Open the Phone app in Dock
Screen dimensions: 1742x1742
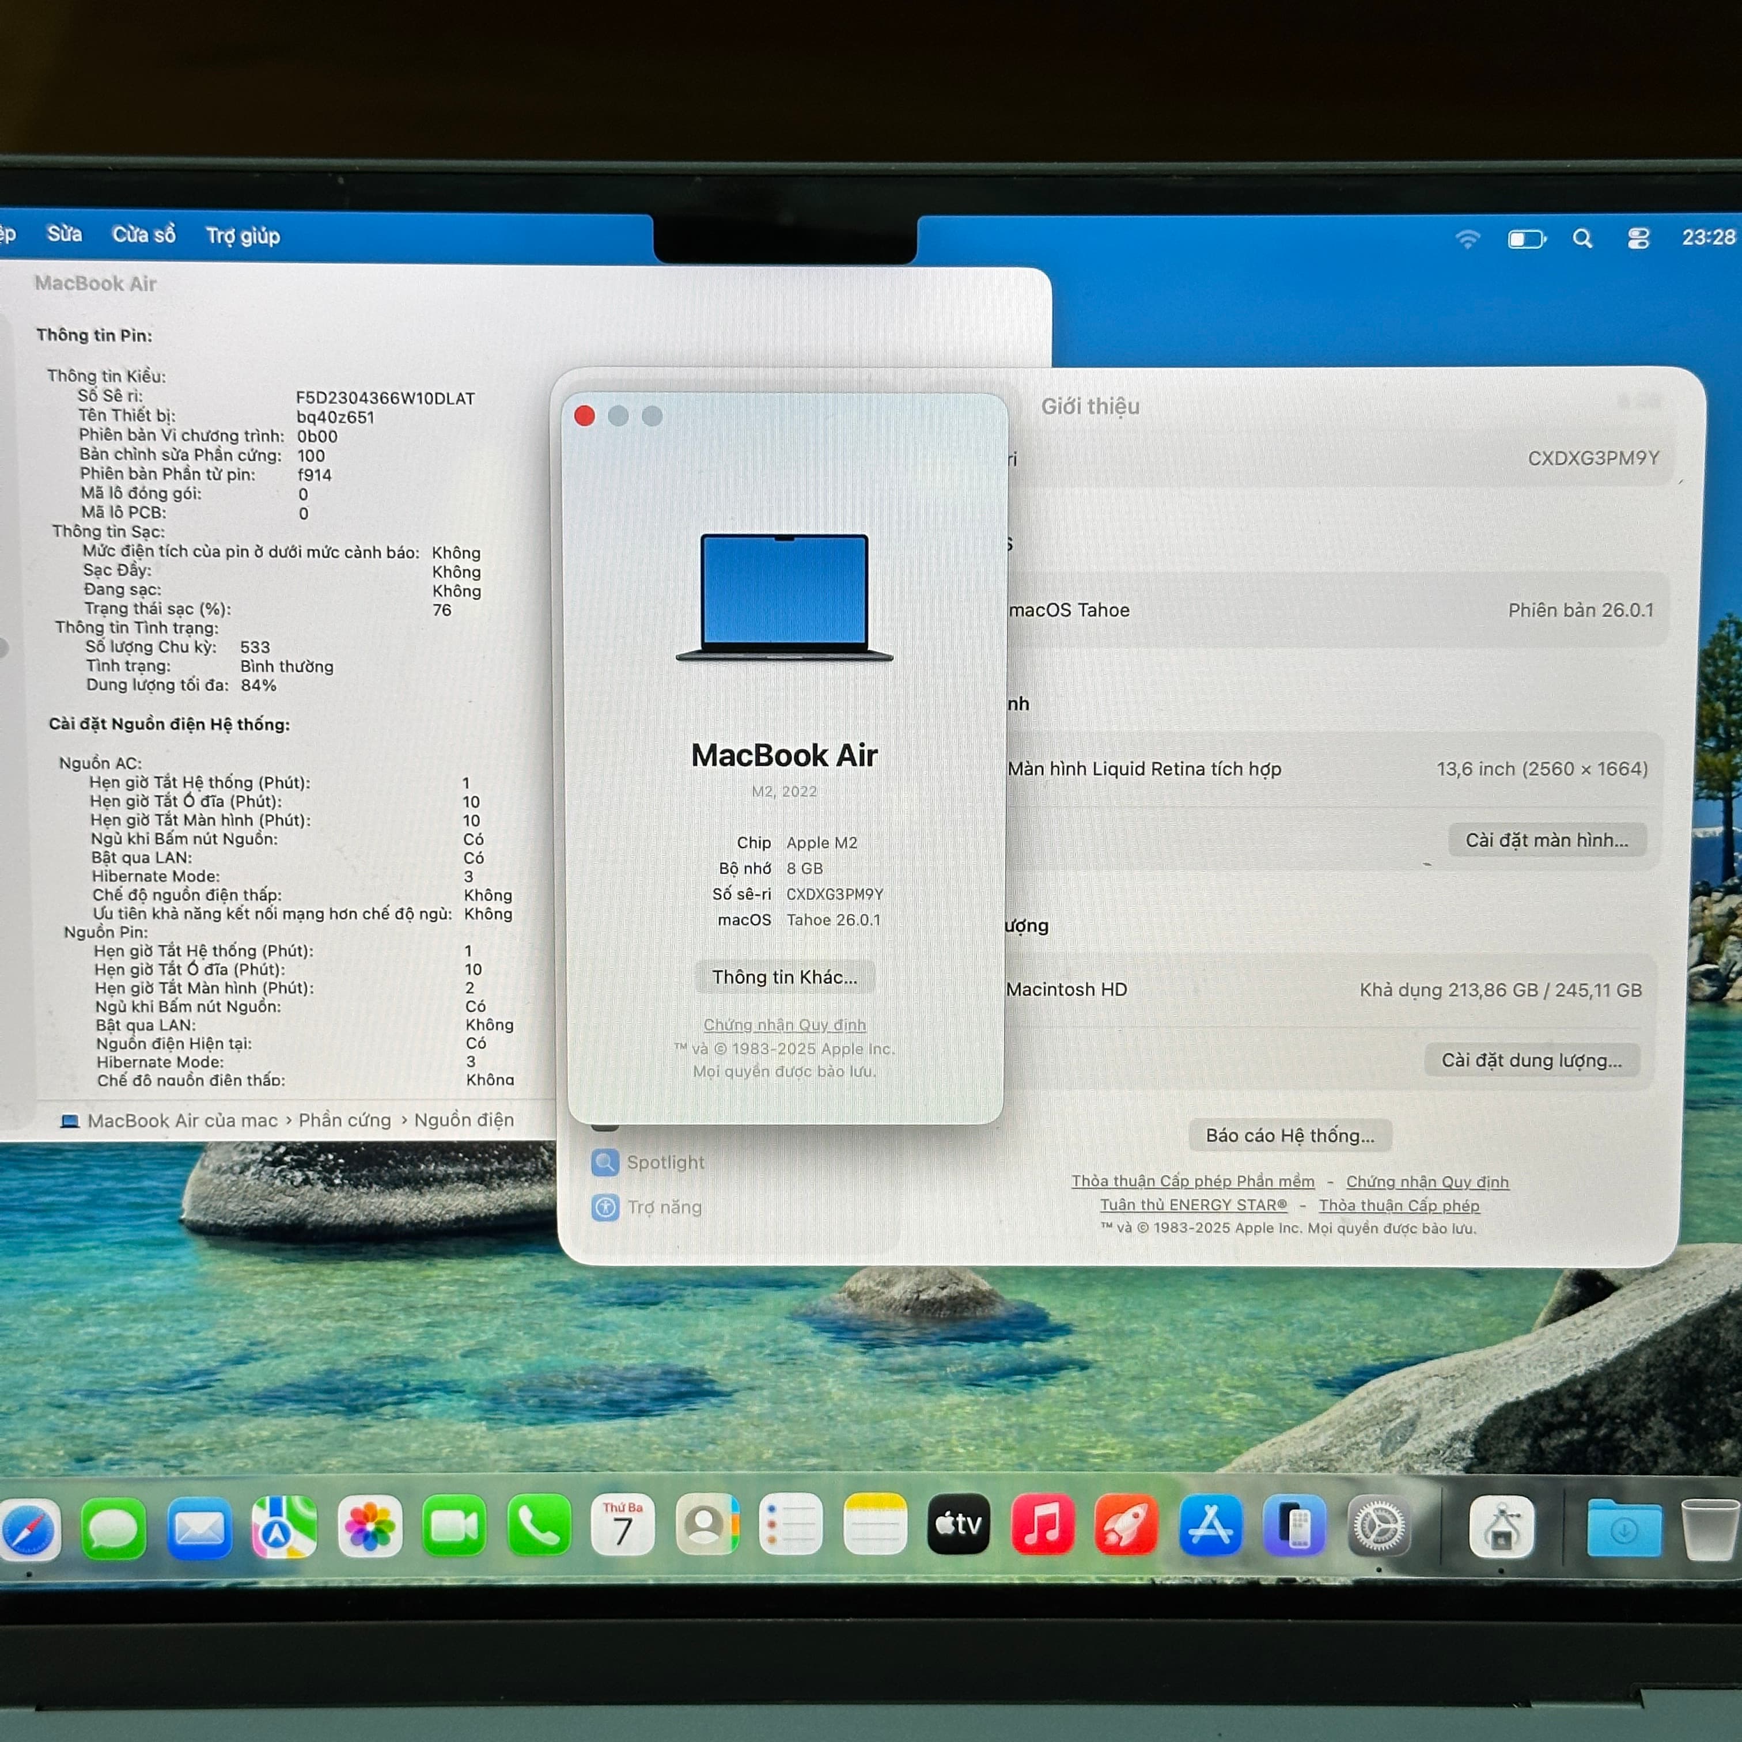(x=538, y=1525)
